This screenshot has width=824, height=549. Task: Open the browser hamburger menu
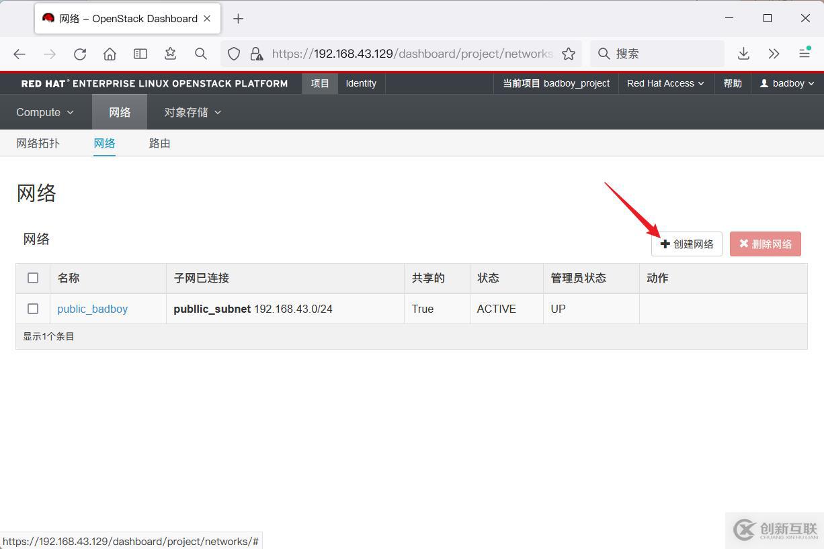pyautogui.click(x=804, y=54)
